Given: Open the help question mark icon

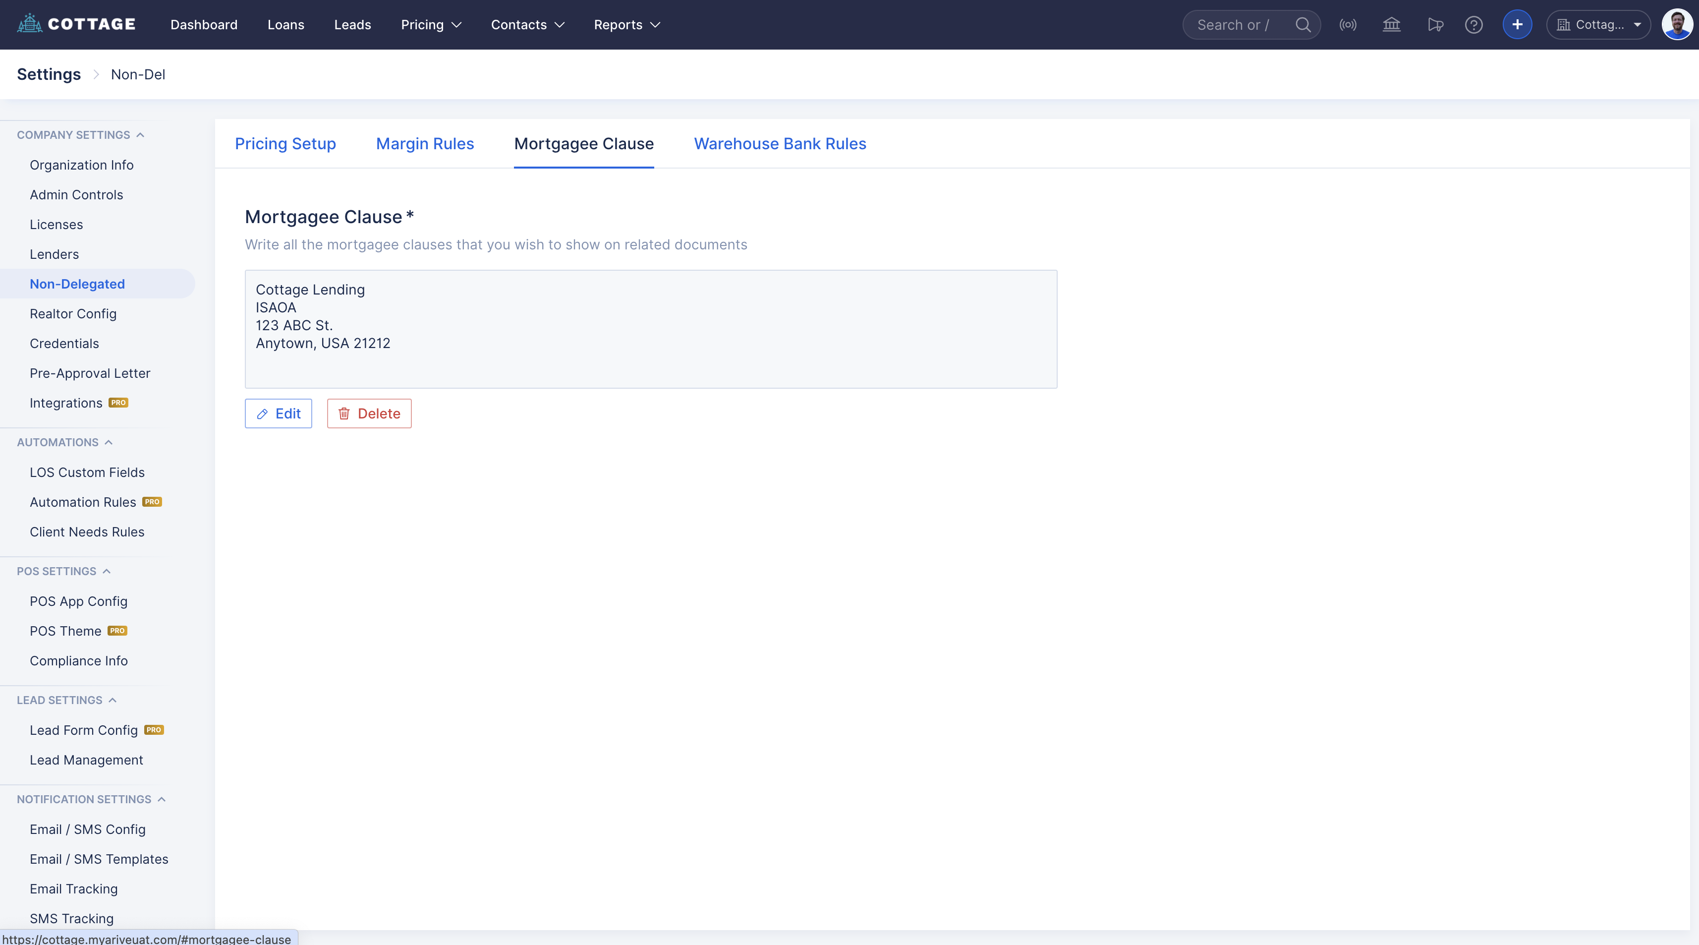Looking at the screenshot, I should pos(1473,24).
